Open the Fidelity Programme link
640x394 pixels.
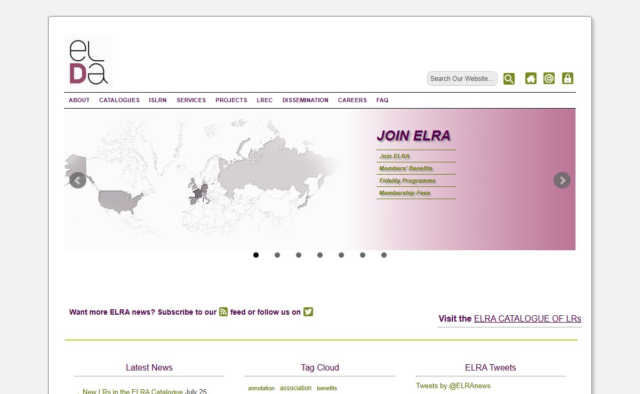coord(407,180)
